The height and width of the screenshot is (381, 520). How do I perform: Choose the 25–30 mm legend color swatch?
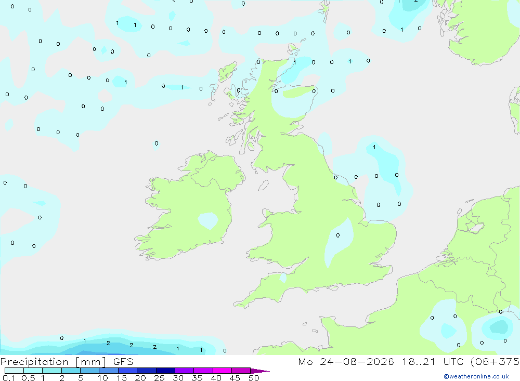pos(165,371)
